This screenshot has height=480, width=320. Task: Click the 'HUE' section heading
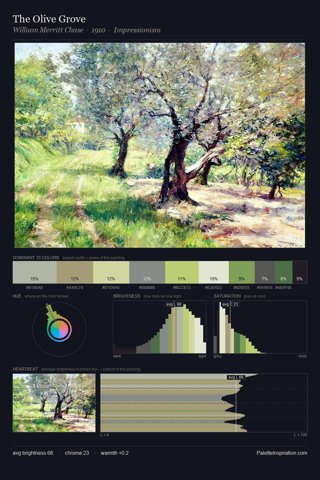17,296
